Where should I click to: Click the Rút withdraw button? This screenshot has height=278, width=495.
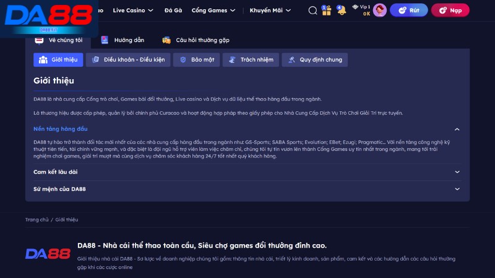coord(409,11)
